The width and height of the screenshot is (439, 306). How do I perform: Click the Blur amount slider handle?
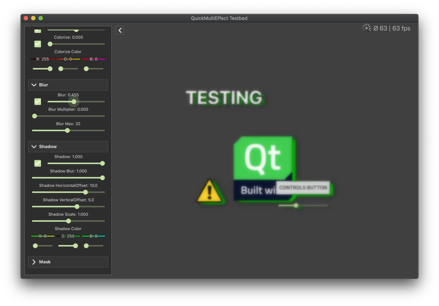[74, 102]
